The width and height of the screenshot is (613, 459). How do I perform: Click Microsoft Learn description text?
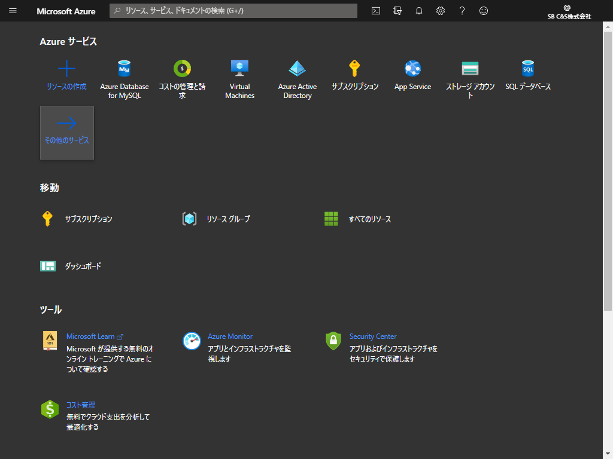tap(110, 359)
